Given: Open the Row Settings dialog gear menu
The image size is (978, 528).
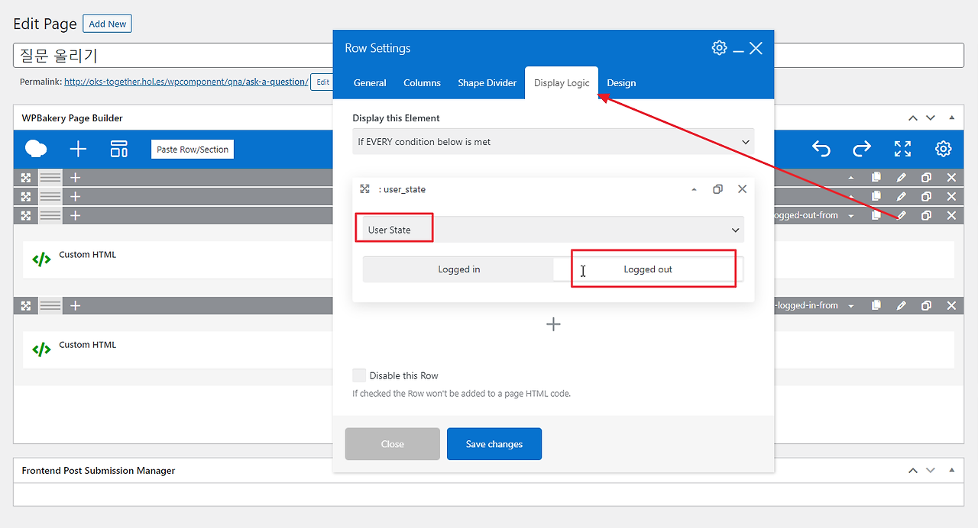Looking at the screenshot, I should click(719, 48).
